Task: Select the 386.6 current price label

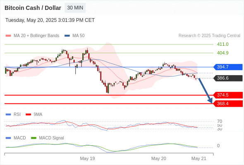Action: click(x=228, y=78)
